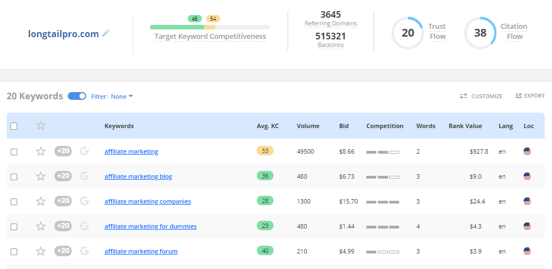The width and height of the screenshot is (552, 269).
Task: Open Google search for affiliate marketing
Action: [84, 151]
